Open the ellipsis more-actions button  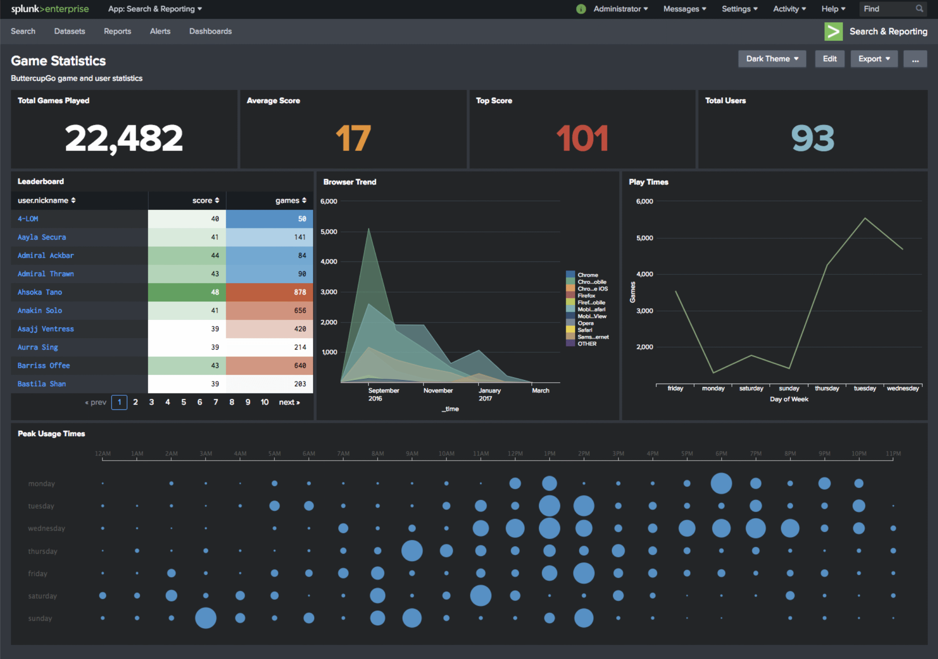[915, 58]
